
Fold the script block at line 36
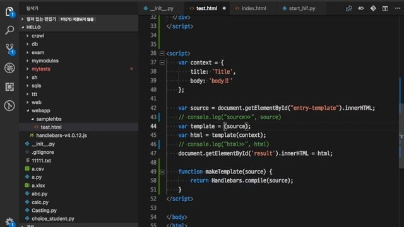tap(162, 53)
